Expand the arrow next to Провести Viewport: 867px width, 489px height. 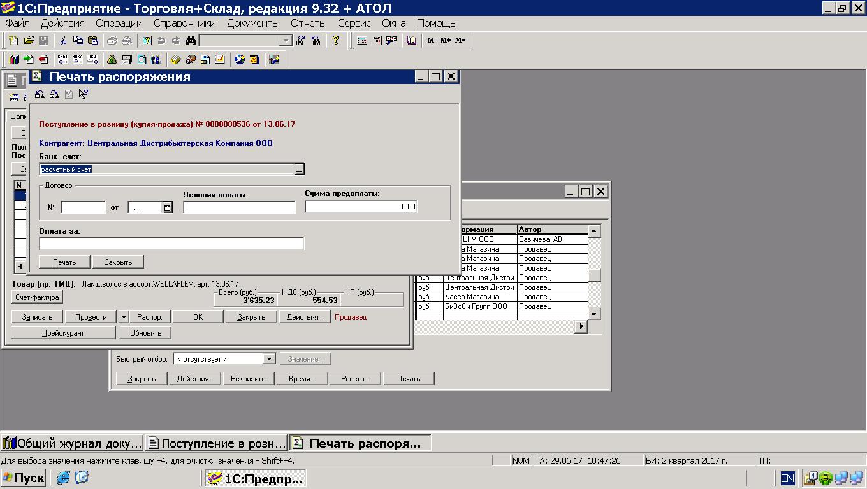pyautogui.click(x=124, y=316)
